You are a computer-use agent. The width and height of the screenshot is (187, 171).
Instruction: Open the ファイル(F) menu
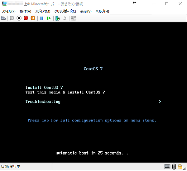pos(8,11)
